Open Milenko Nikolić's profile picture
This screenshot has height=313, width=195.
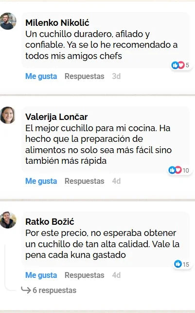click(8, 21)
